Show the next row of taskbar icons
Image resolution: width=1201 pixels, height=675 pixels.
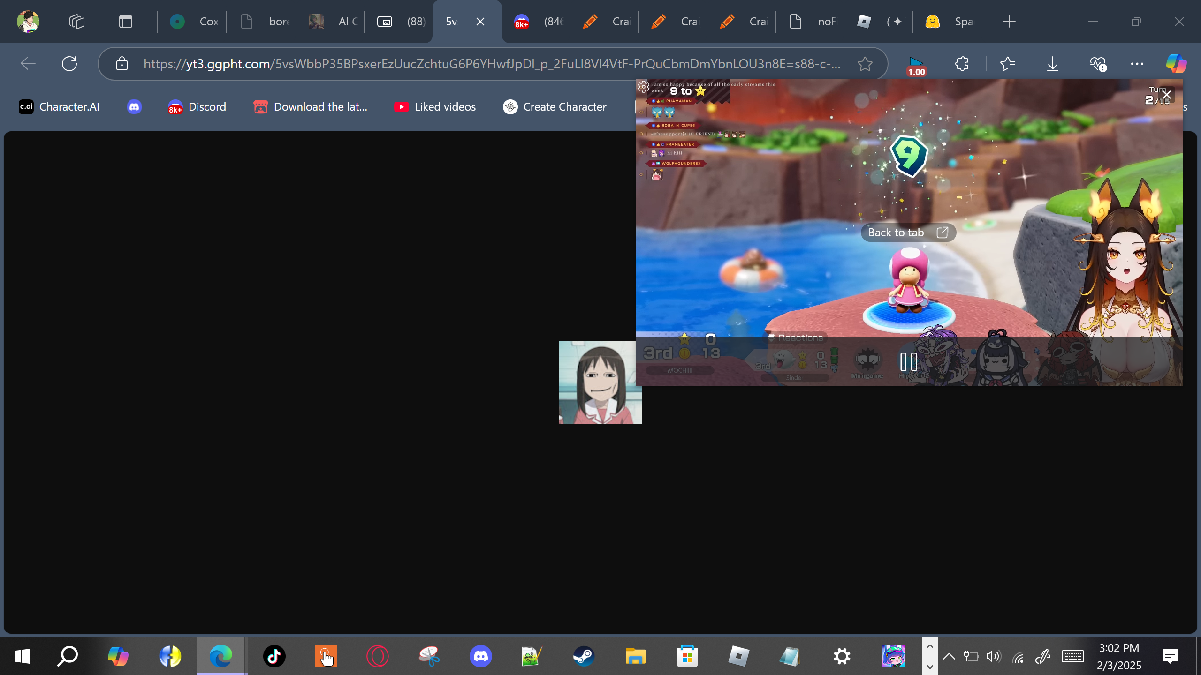(930, 666)
